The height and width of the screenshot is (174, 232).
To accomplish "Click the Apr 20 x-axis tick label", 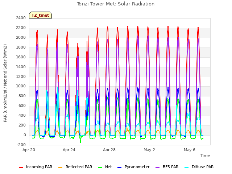I will pyautogui.click(x=29, y=150).
